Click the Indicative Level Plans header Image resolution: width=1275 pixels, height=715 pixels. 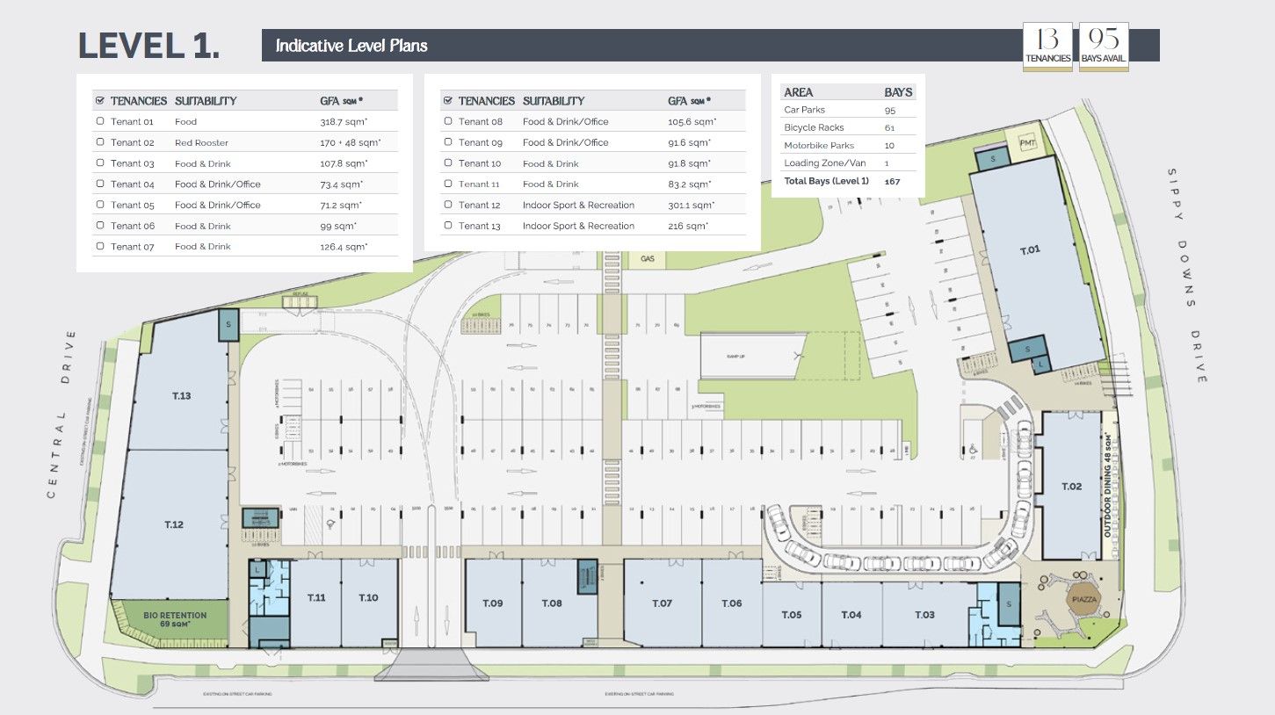pos(351,46)
